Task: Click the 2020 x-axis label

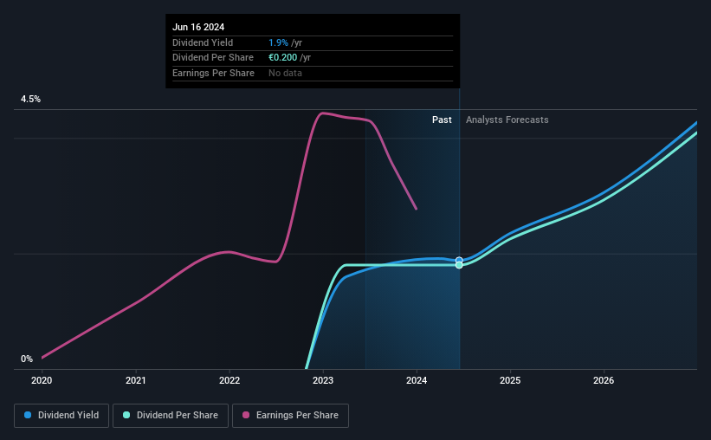Action: [42, 380]
